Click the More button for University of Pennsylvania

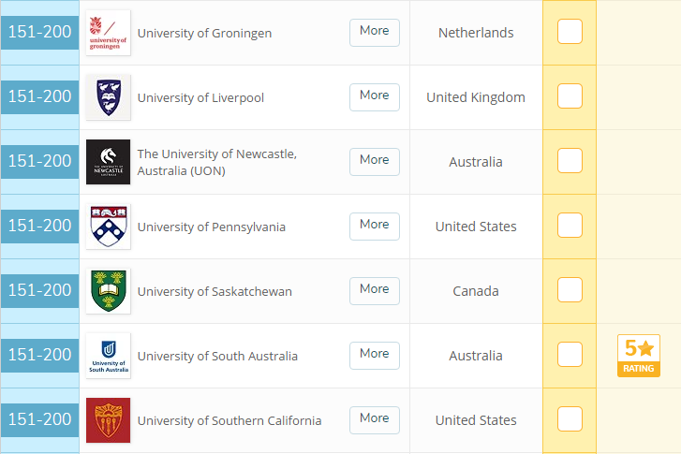click(x=375, y=226)
